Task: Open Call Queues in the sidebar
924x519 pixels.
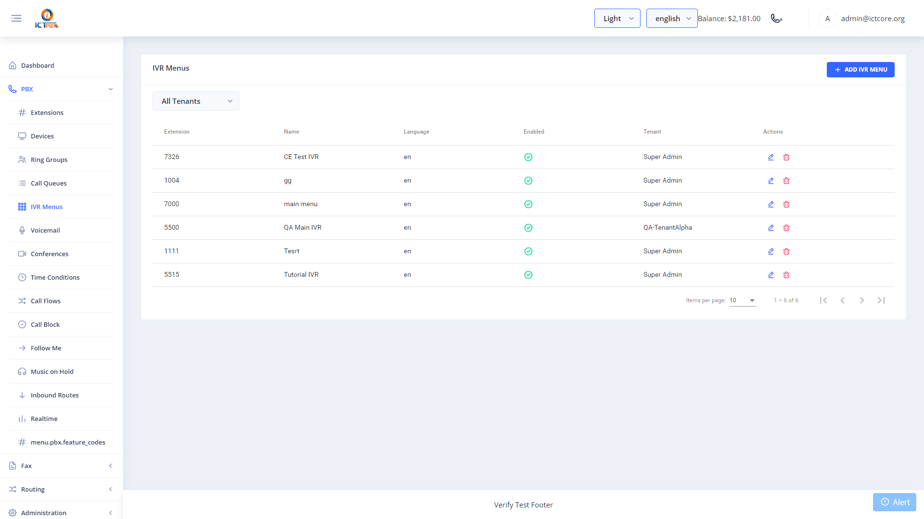Action: (x=62, y=183)
